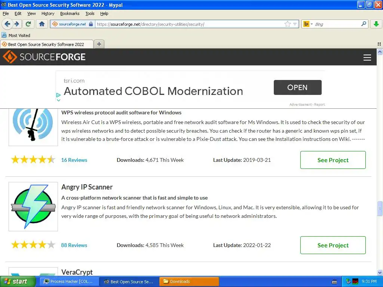The image size is (383, 287).
Task: Open the VeraCrypt project title
Action: point(77,272)
